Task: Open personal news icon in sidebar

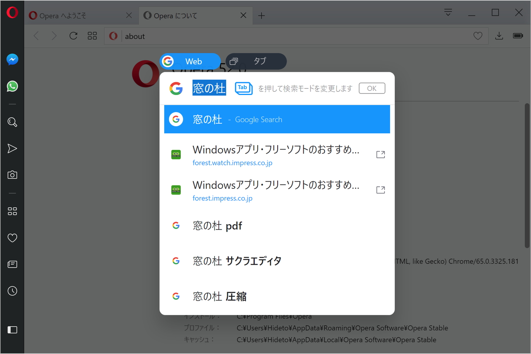Action: click(x=12, y=264)
